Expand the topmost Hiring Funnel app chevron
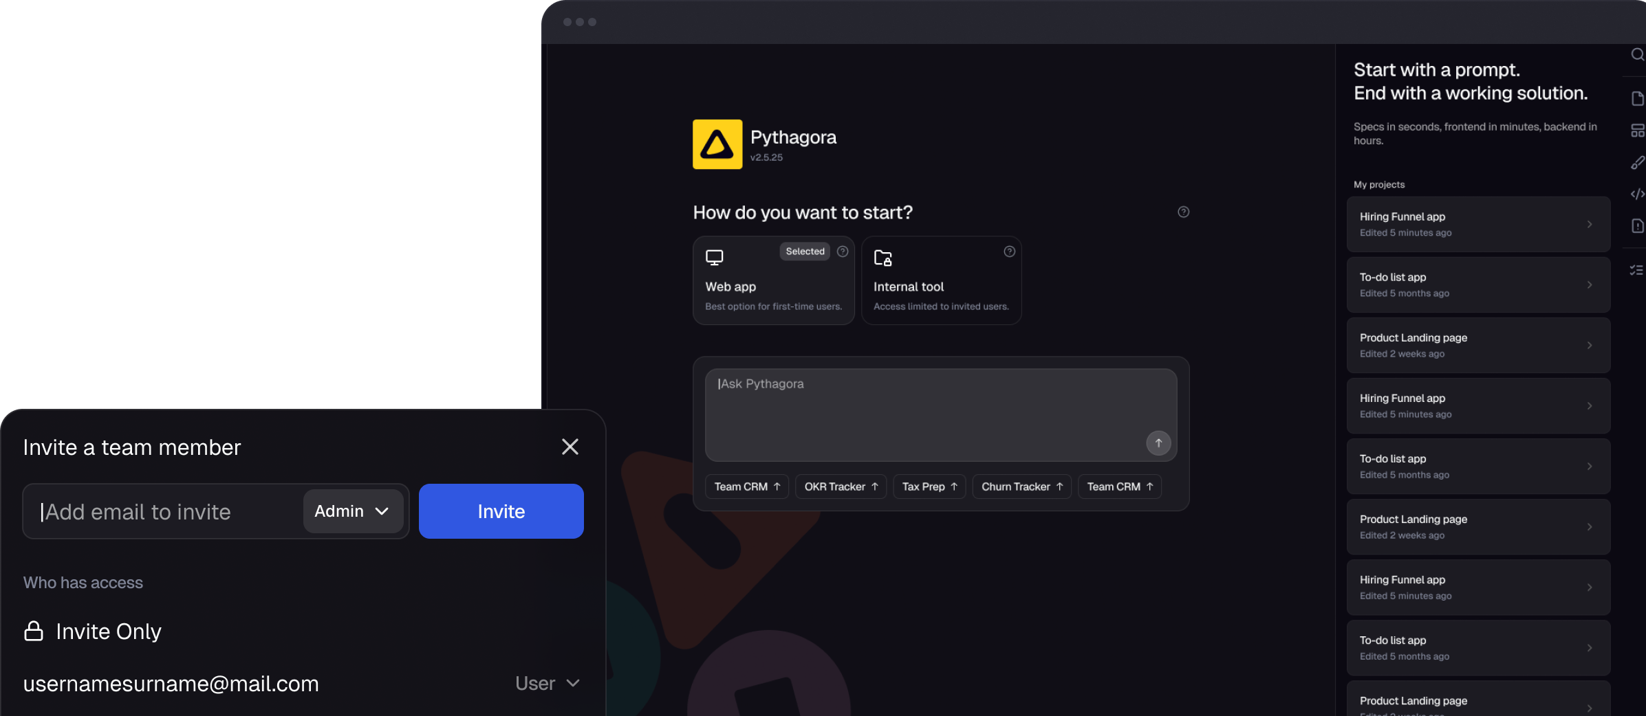Image resolution: width=1646 pixels, height=716 pixels. [1590, 225]
